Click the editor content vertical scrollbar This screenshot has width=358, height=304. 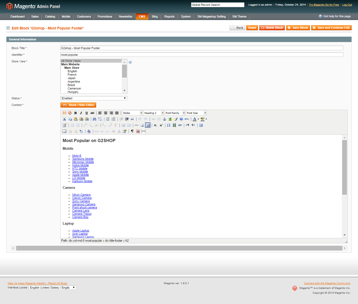click(344, 167)
